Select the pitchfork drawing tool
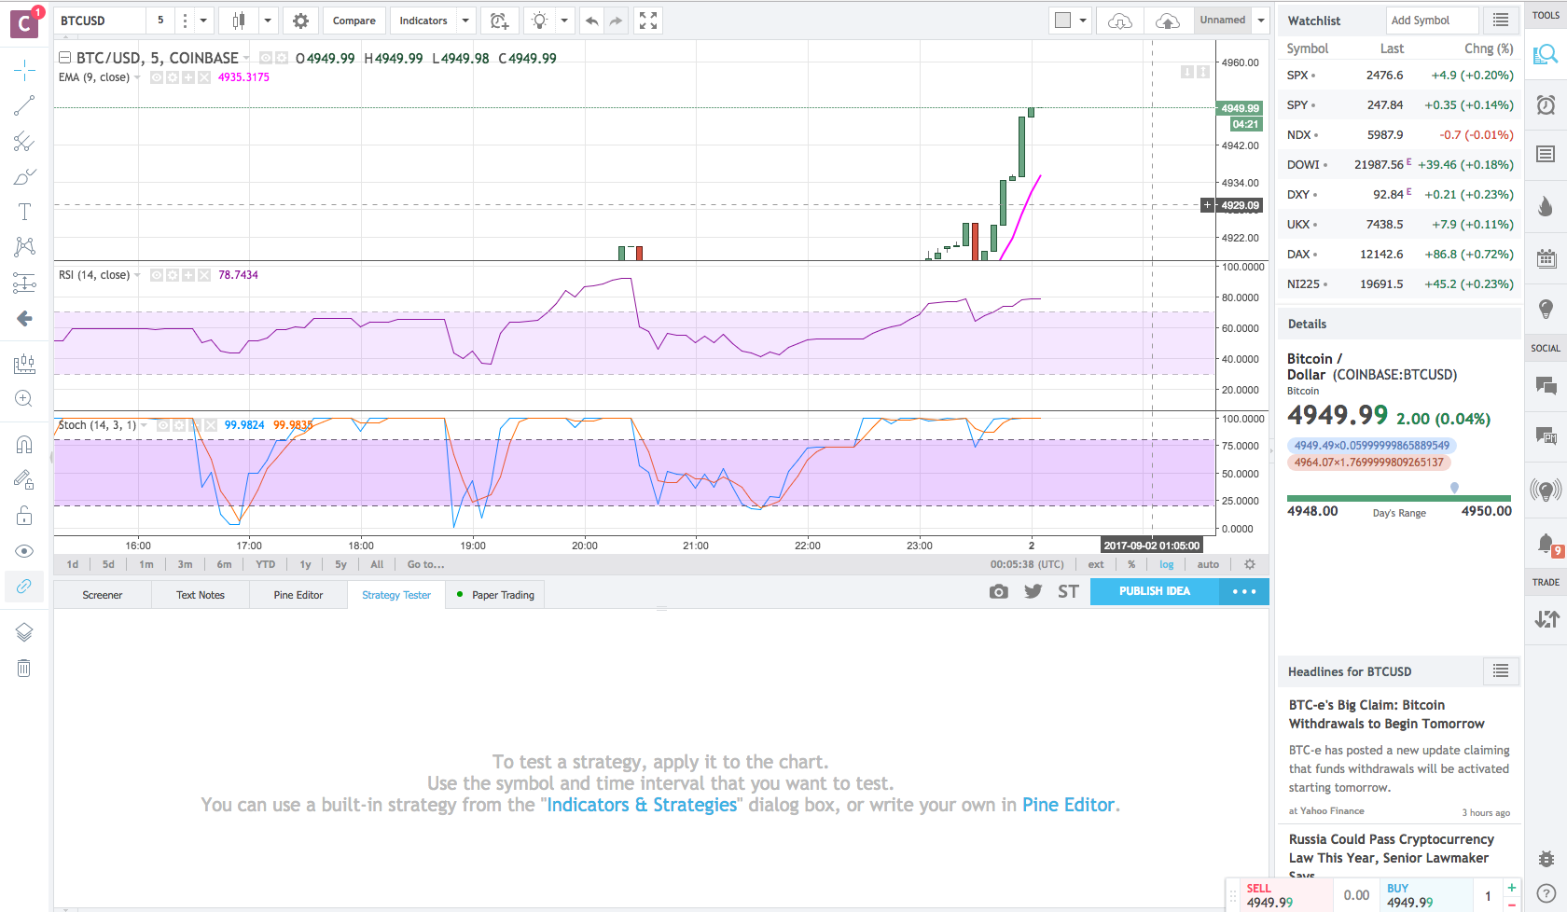This screenshot has width=1567, height=912. coord(24,141)
